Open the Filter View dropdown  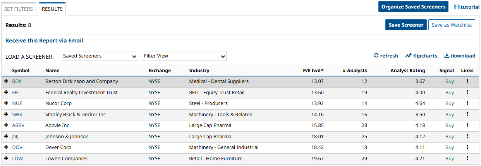[x=184, y=56]
